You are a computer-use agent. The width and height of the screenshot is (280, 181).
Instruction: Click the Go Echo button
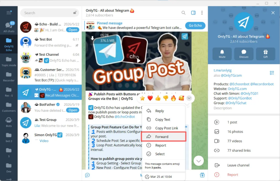(x=195, y=25)
